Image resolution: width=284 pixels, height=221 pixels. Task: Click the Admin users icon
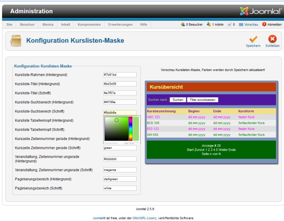coord(209,24)
